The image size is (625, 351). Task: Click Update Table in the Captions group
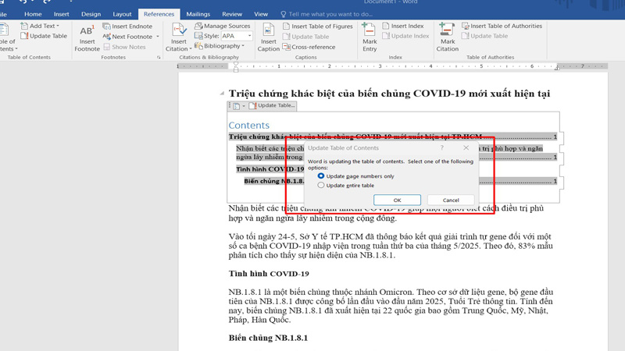305,37
